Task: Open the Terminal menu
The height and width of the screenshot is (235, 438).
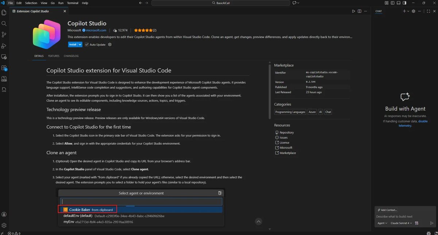Action: [x=73, y=3]
